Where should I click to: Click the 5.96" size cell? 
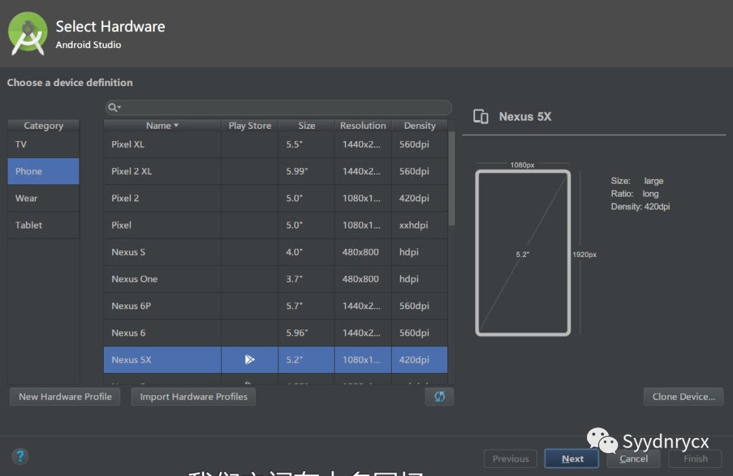(307, 333)
